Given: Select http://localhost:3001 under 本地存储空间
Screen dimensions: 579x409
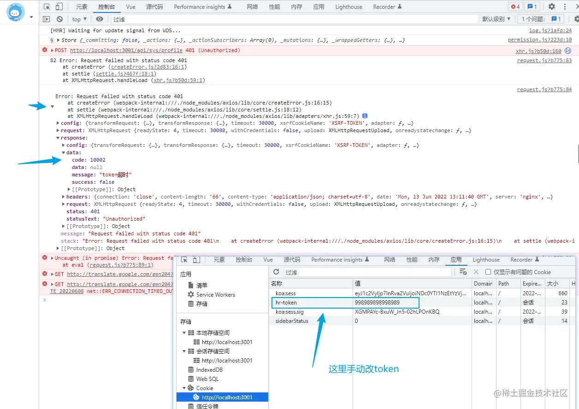Looking at the screenshot, I should [x=227, y=342].
